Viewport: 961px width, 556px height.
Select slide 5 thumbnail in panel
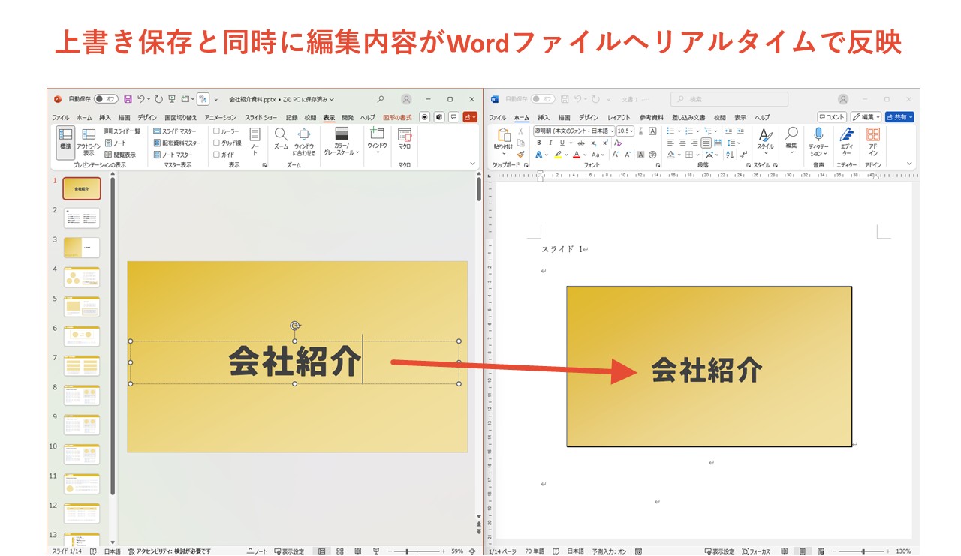point(82,307)
